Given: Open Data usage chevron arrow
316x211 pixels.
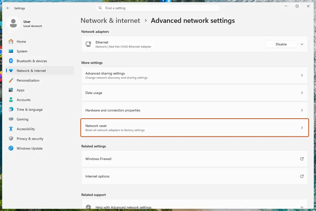Looking at the screenshot, I should pyautogui.click(x=302, y=93).
